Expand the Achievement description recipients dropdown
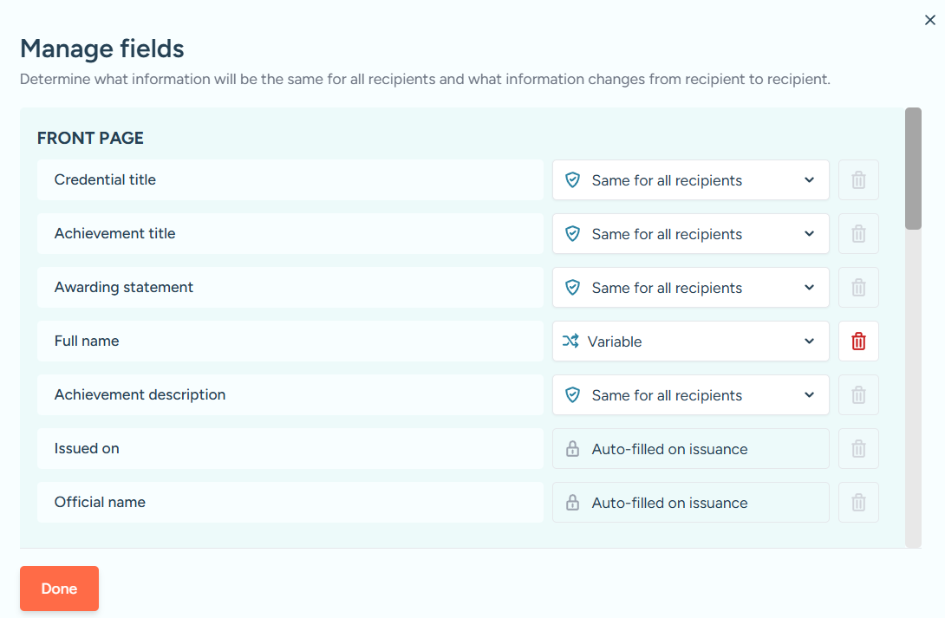The height and width of the screenshot is (618, 945). [x=690, y=395]
